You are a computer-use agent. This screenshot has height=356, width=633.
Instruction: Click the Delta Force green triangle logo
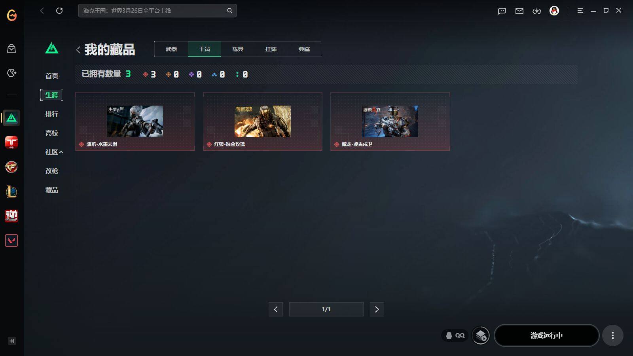pos(52,48)
